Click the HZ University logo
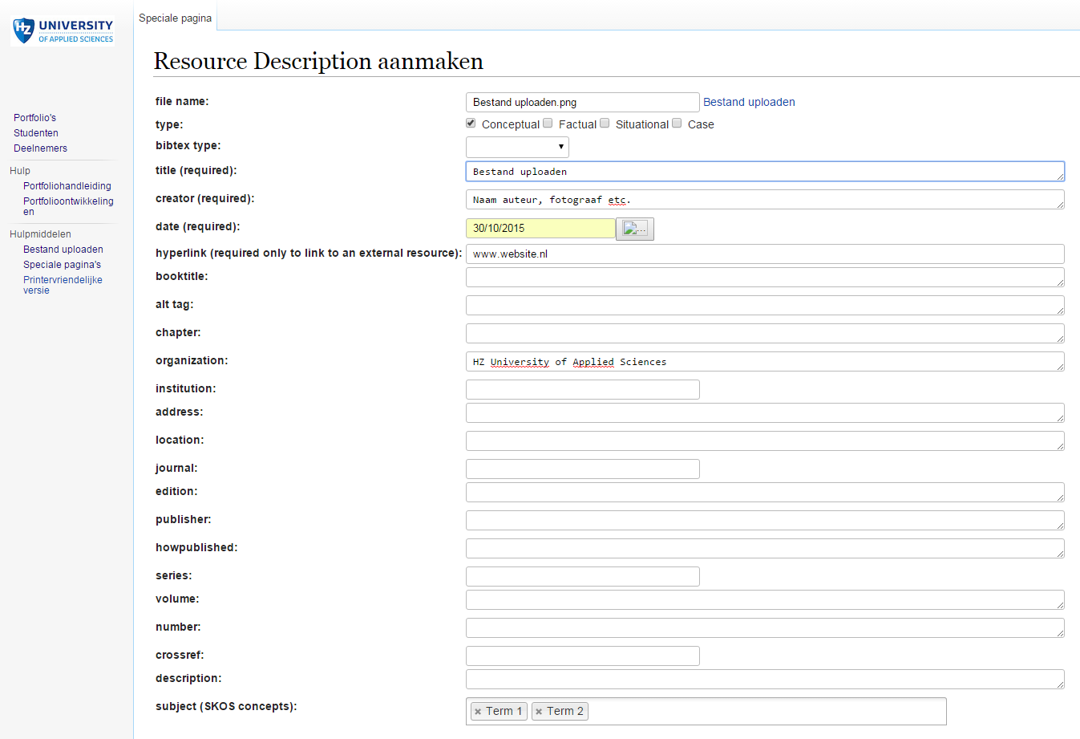The image size is (1080, 739). [x=62, y=30]
